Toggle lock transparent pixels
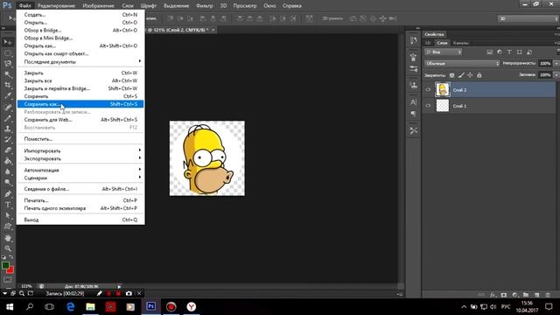The image size is (560, 315). pos(451,75)
